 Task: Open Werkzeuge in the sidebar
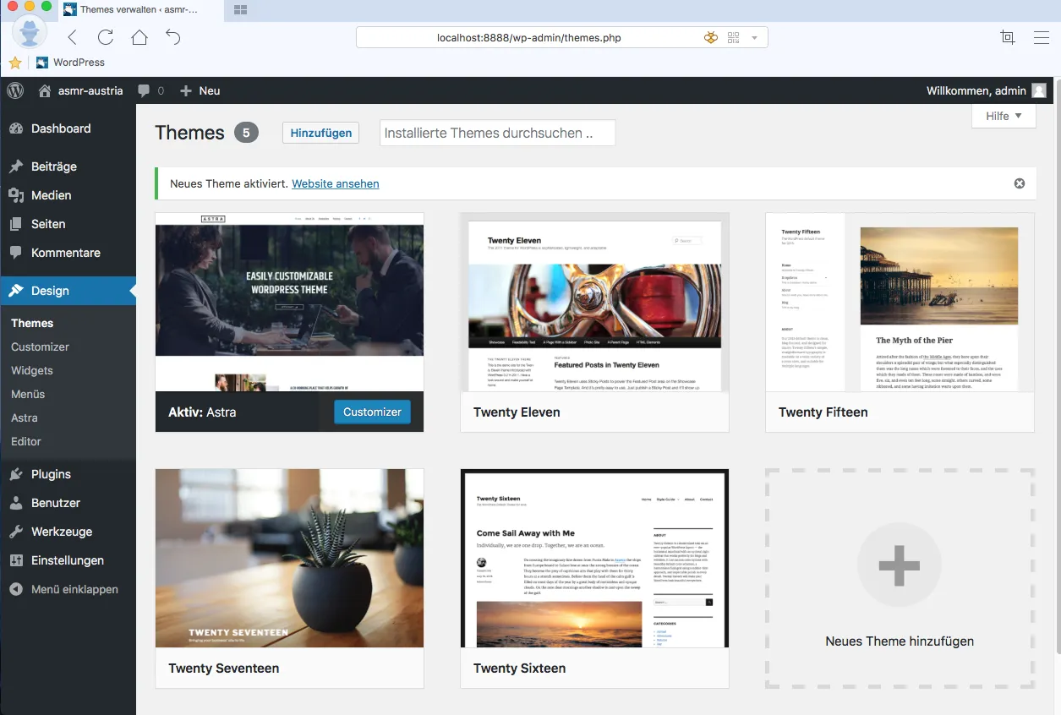[68, 532]
